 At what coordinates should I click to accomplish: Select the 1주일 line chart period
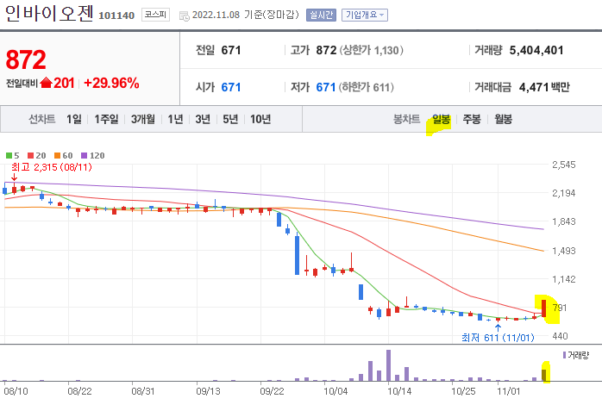point(106,119)
